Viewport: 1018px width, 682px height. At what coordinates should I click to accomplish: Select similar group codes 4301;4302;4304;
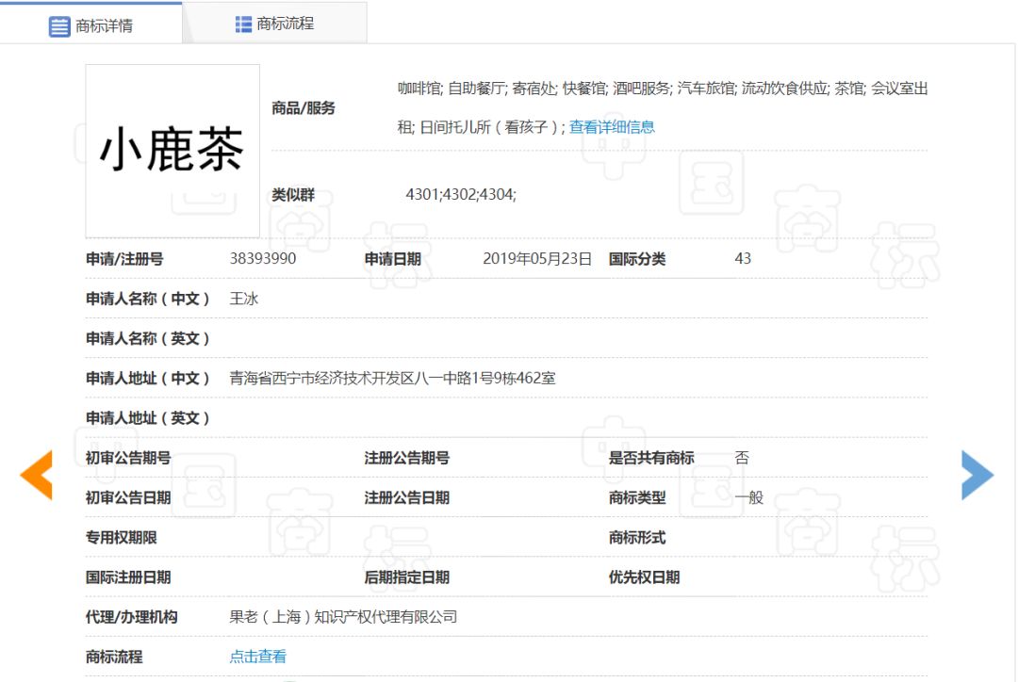[x=461, y=195]
